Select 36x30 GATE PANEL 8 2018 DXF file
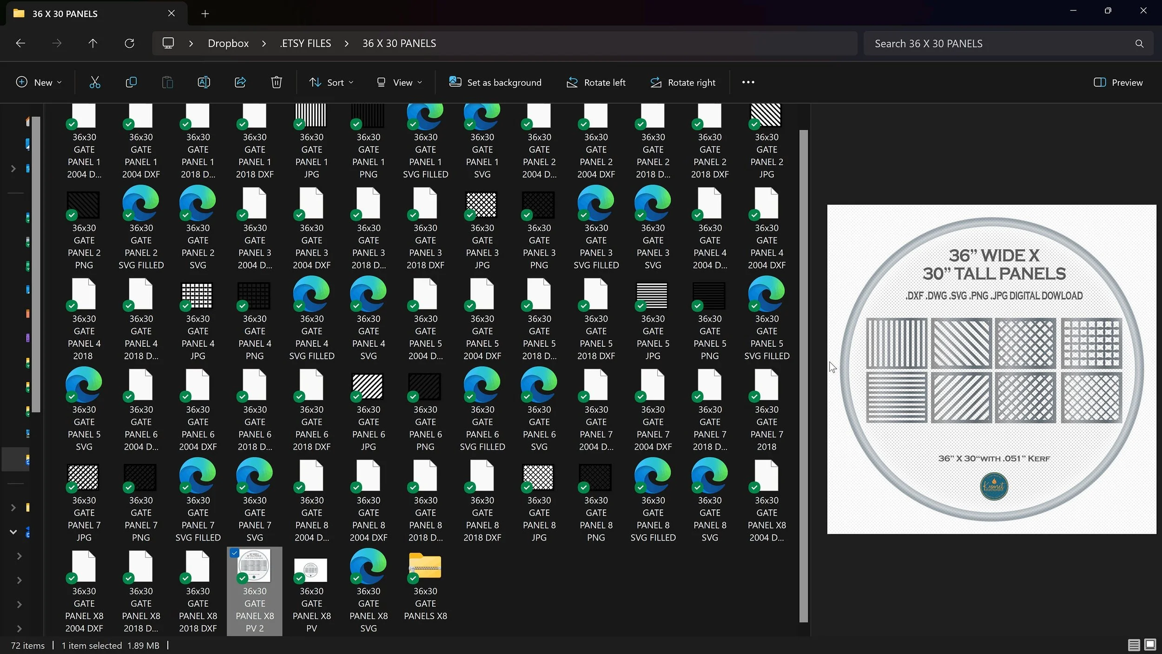This screenshot has height=654, width=1162. tap(482, 500)
